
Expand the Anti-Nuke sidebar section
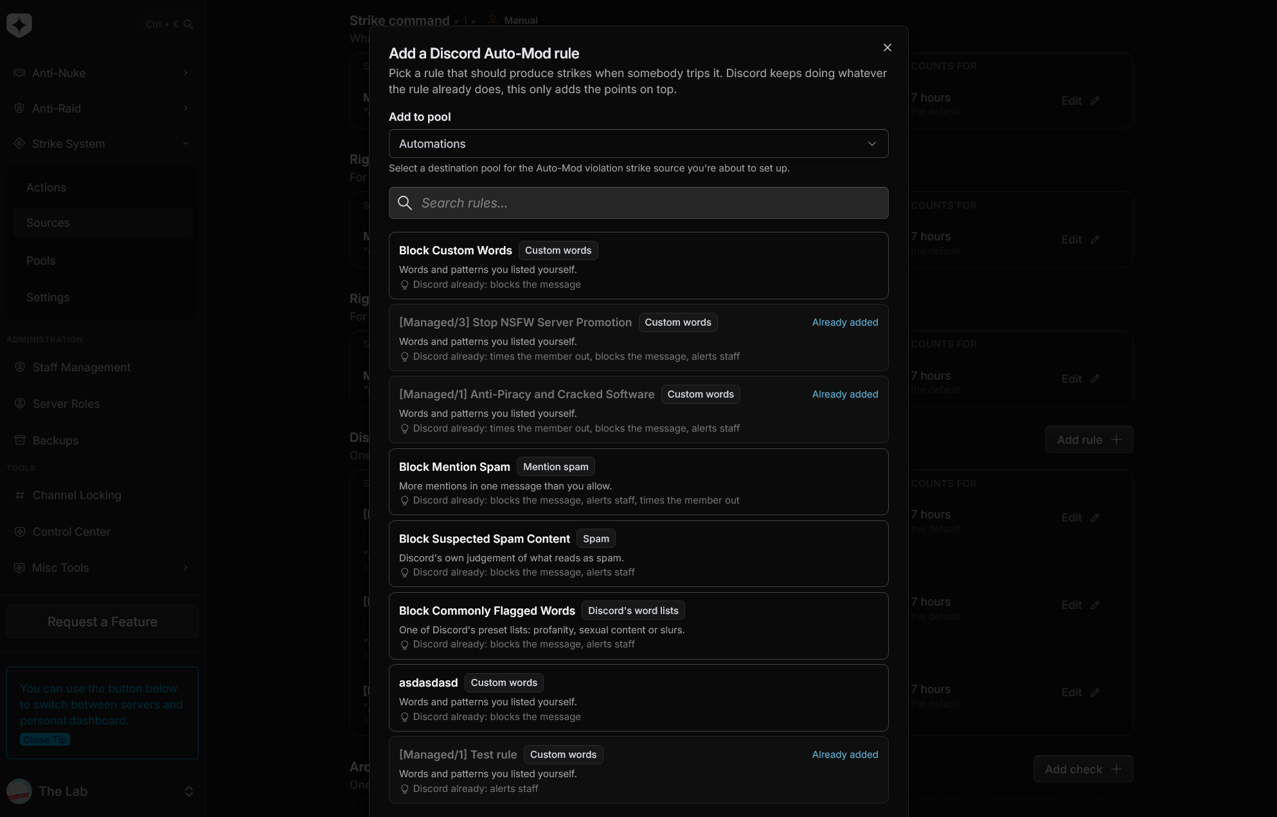pyautogui.click(x=102, y=73)
